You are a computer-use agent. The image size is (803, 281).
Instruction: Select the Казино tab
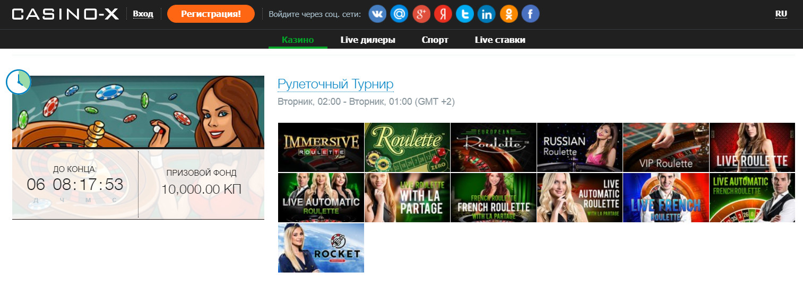point(298,40)
